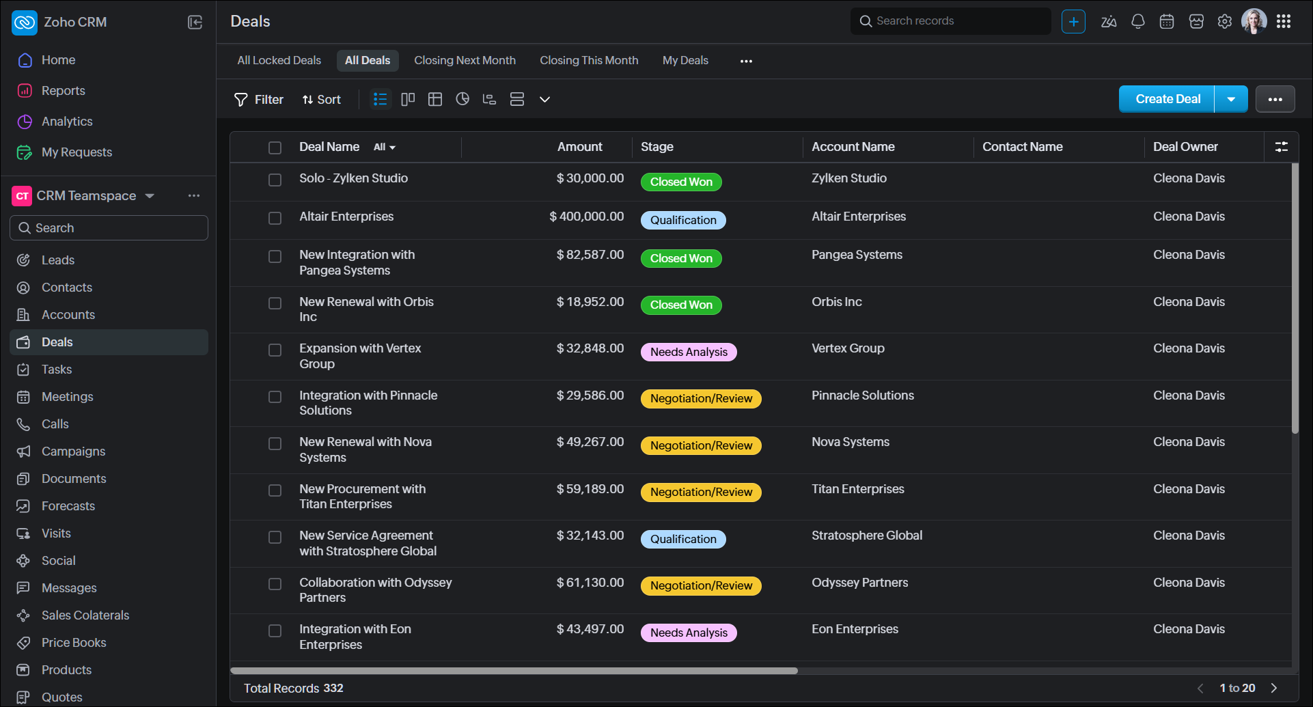This screenshot has height=707, width=1313.
Task: Expand the CRM Teamspace dropdown
Action: (x=150, y=196)
